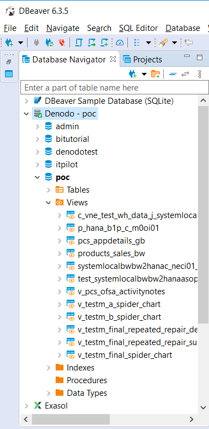Screen dimensions: 209x429
Task: Click the Exasol connection icon
Action: pyautogui.click(x=37, y=405)
